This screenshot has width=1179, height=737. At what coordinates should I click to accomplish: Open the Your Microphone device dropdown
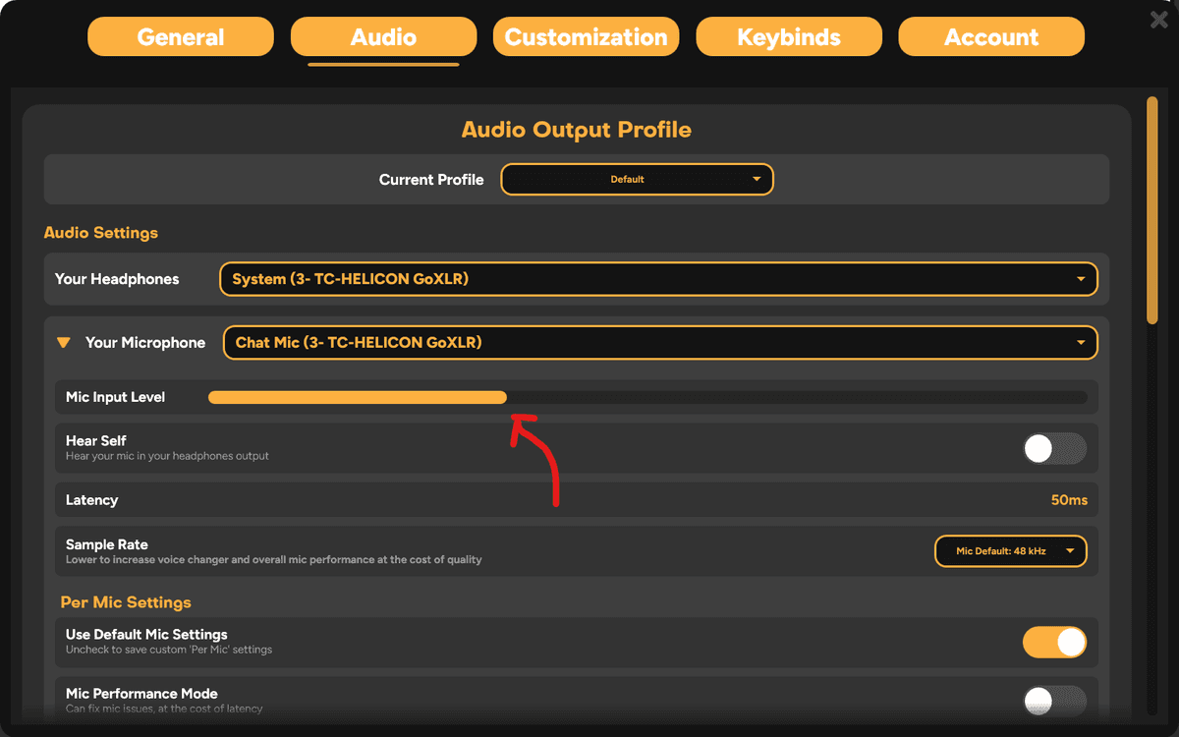pos(660,343)
